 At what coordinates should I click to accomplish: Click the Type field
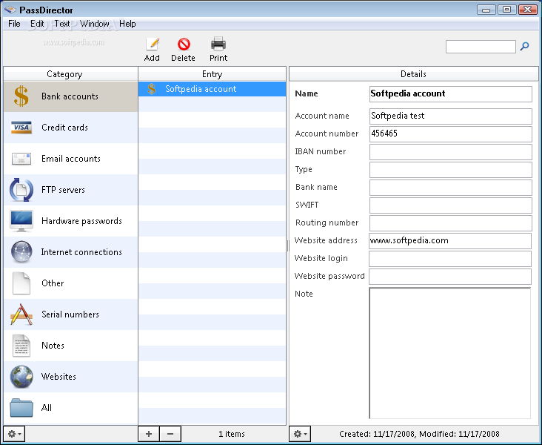[x=451, y=170]
